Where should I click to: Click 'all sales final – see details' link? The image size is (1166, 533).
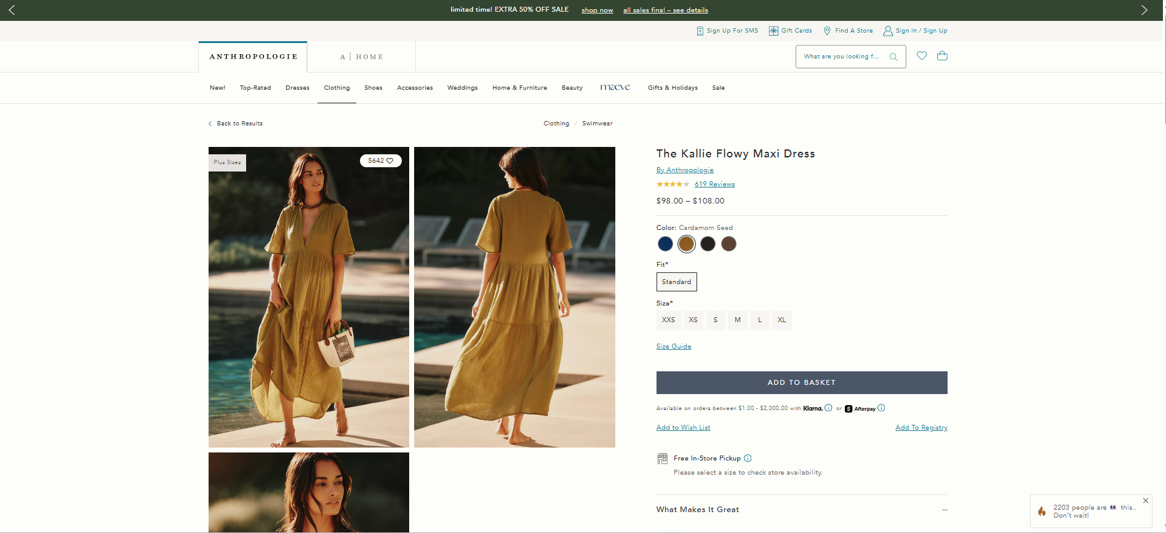click(666, 10)
